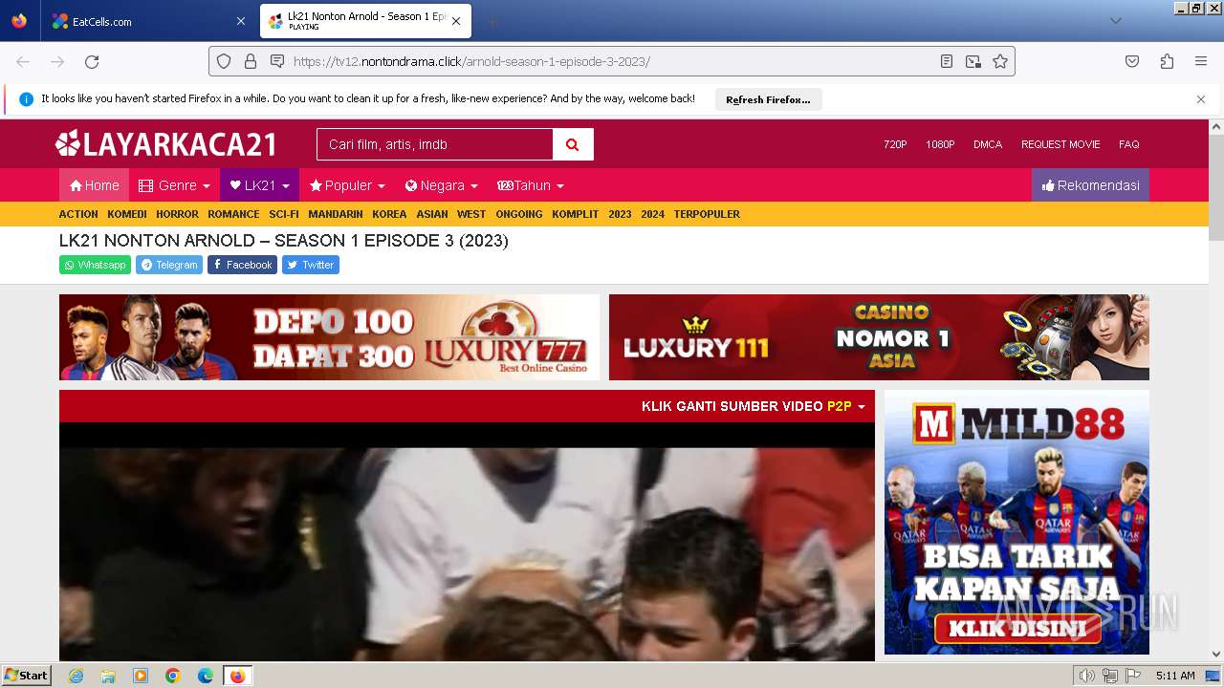
Task: Dismiss the Firefox notification bar
Action: [x=1201, y=99]
